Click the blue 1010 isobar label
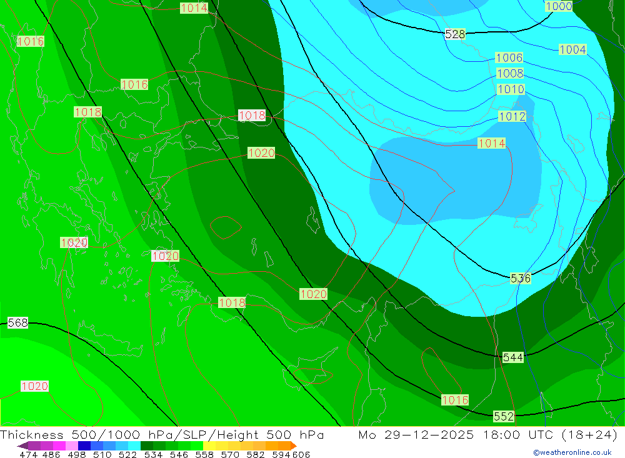The height and width of the screenshot is (458, 625). tap(511, 89)
